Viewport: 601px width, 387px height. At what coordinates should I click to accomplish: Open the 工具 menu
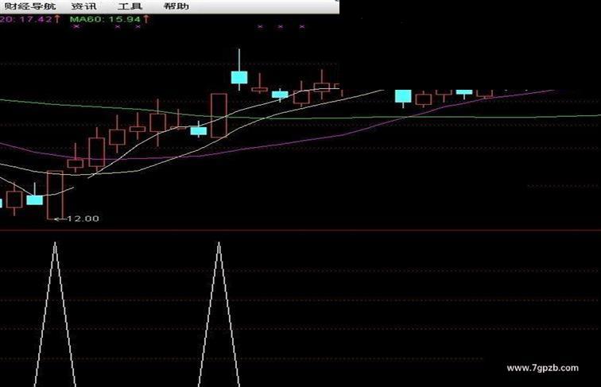[x=130, y=6]
